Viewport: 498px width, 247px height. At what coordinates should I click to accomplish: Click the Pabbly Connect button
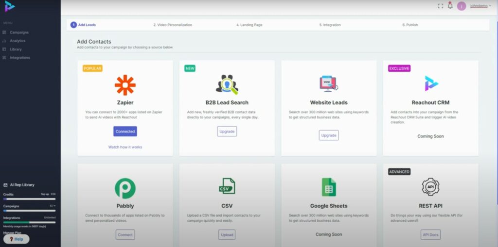point(125,235)
